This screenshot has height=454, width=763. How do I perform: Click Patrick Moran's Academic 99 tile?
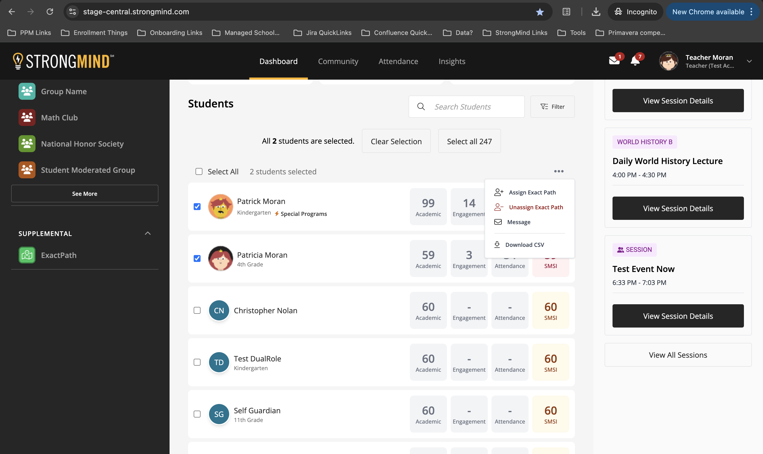coord(428,207)
